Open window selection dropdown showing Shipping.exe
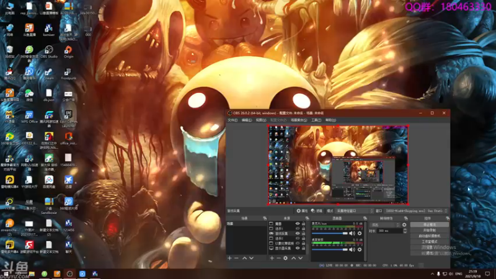Viewport: 496px width, 279px height. [x=417, y=211]
